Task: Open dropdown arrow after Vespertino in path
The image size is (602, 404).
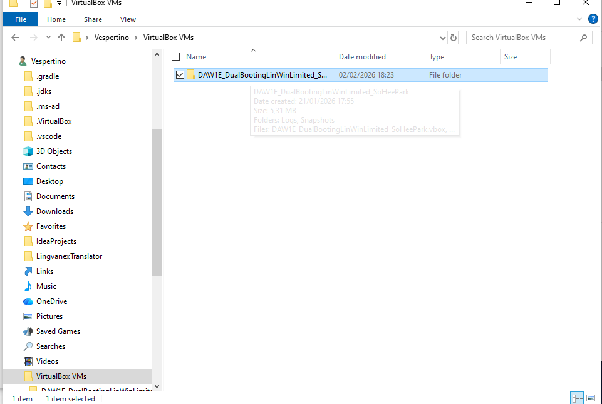Action: point(137,38)
